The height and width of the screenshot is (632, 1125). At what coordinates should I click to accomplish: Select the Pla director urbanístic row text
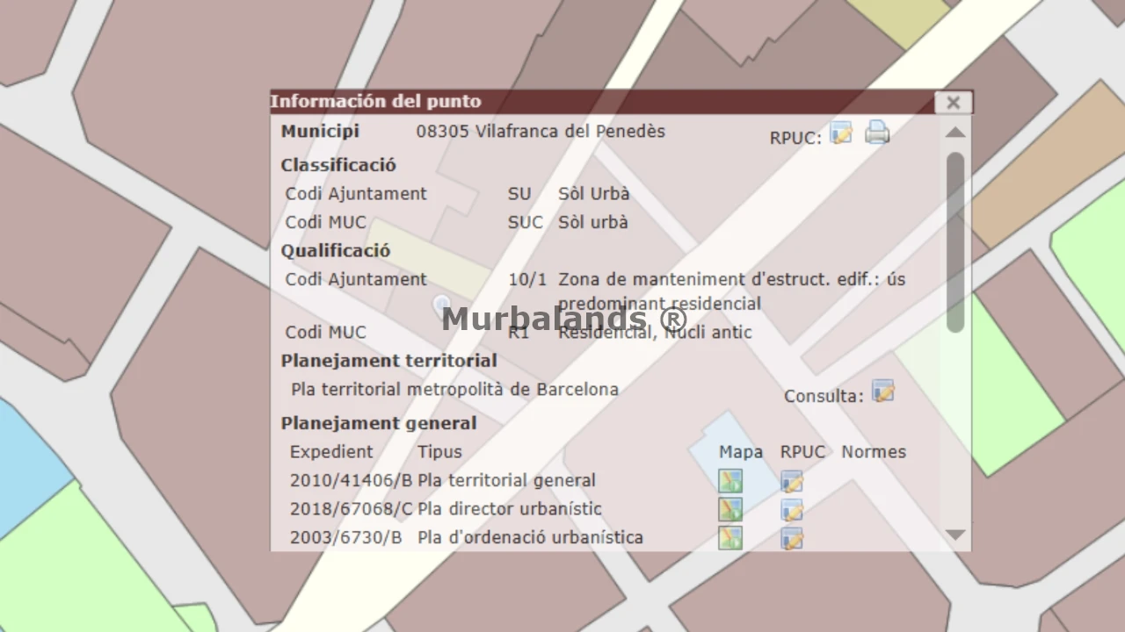509,509
